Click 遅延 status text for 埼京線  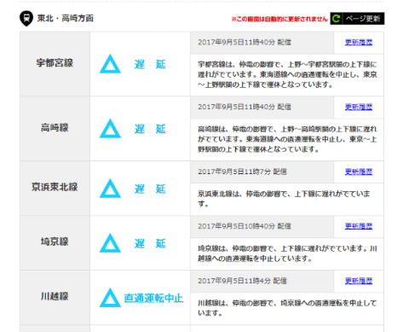pyautogui.click(x=150, y=243)
